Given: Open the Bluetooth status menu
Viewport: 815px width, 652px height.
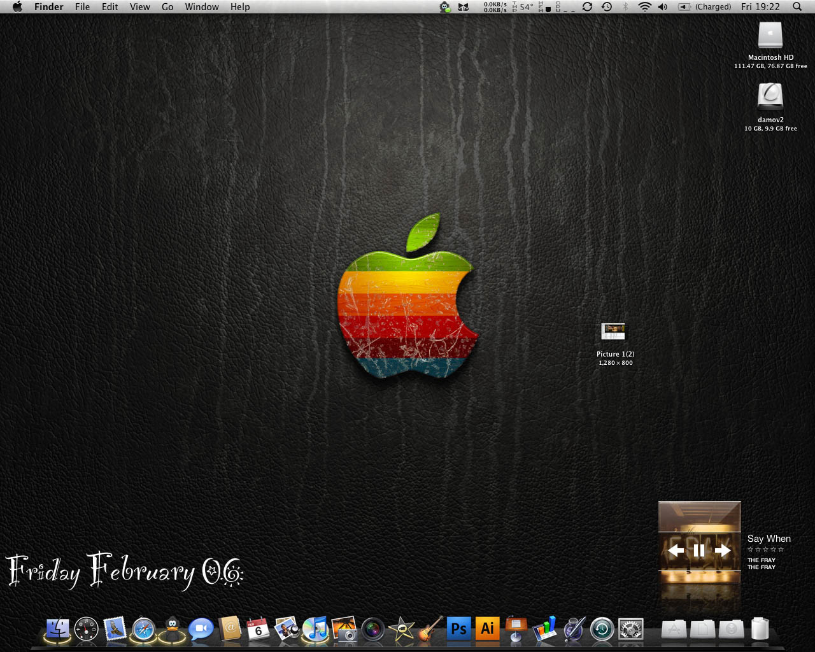Looking at the screenshot, I should tap(625, 7).
